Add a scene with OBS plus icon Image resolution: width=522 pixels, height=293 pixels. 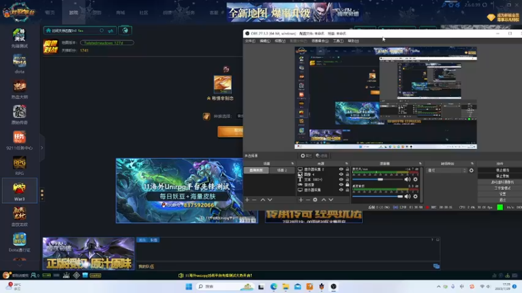(x=247, y=200)
